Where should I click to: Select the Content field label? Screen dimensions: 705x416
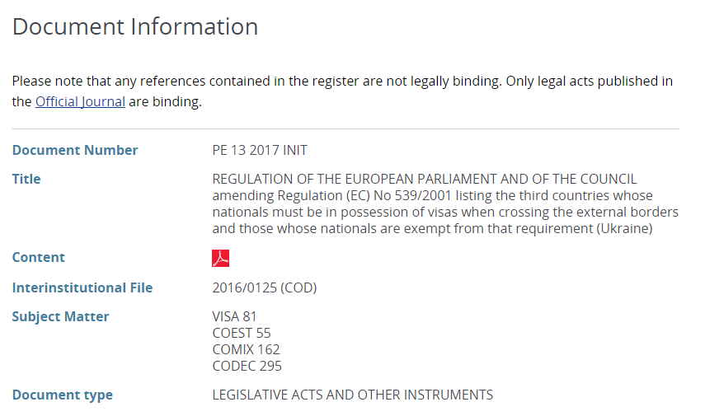(38, 257)
